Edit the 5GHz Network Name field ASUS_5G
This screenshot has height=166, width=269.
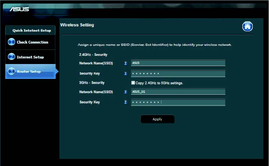click(x=178, y=92)
